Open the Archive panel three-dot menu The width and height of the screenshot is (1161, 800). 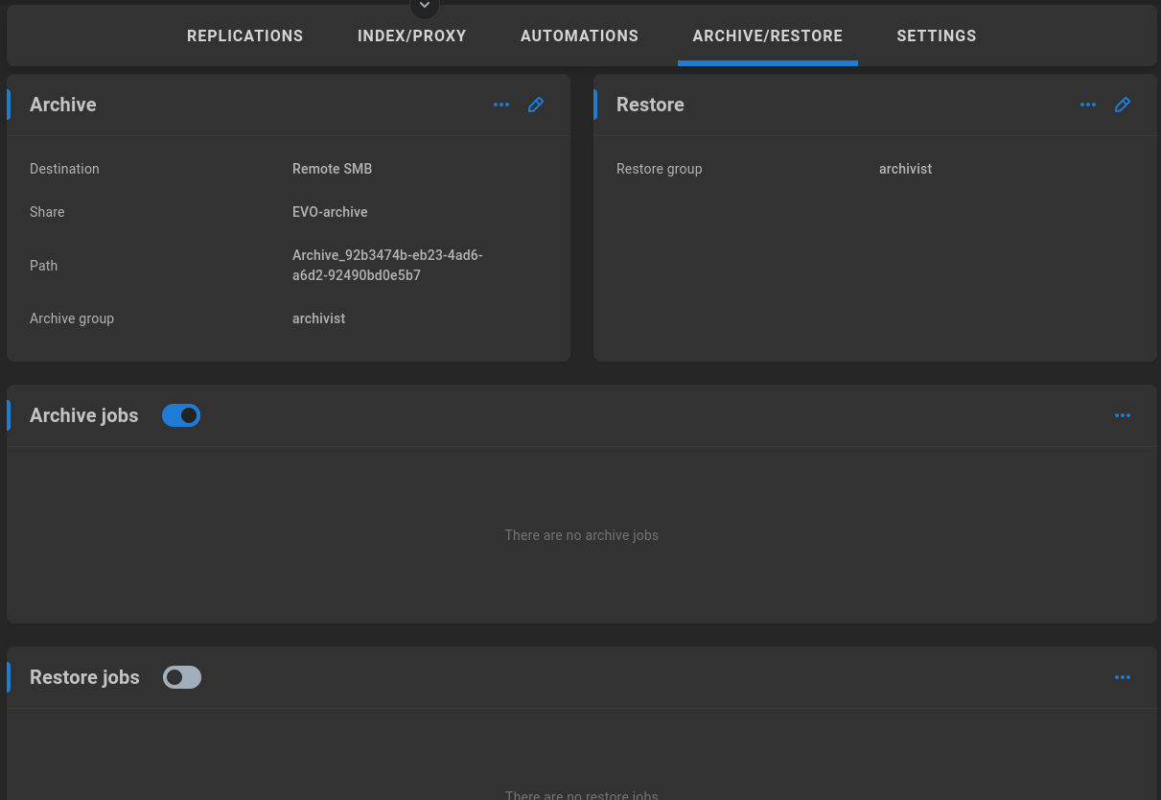(501, 105)
